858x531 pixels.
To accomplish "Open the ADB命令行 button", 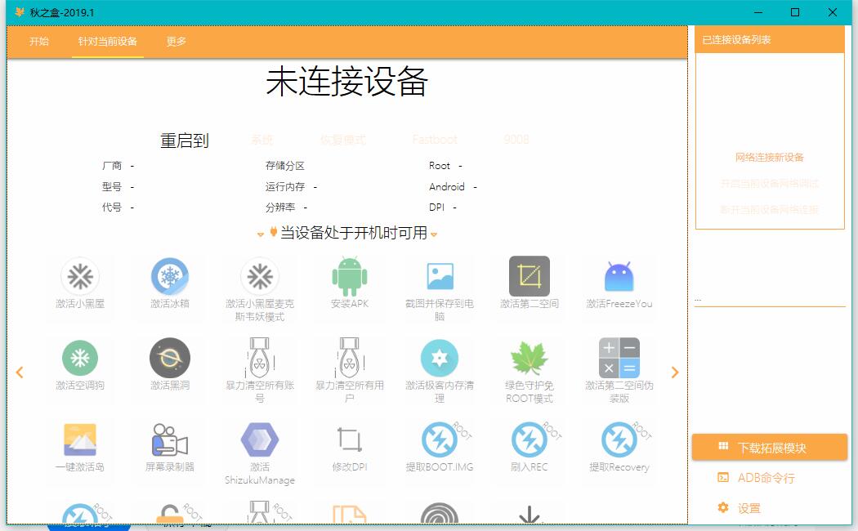I will coord(756,478).
